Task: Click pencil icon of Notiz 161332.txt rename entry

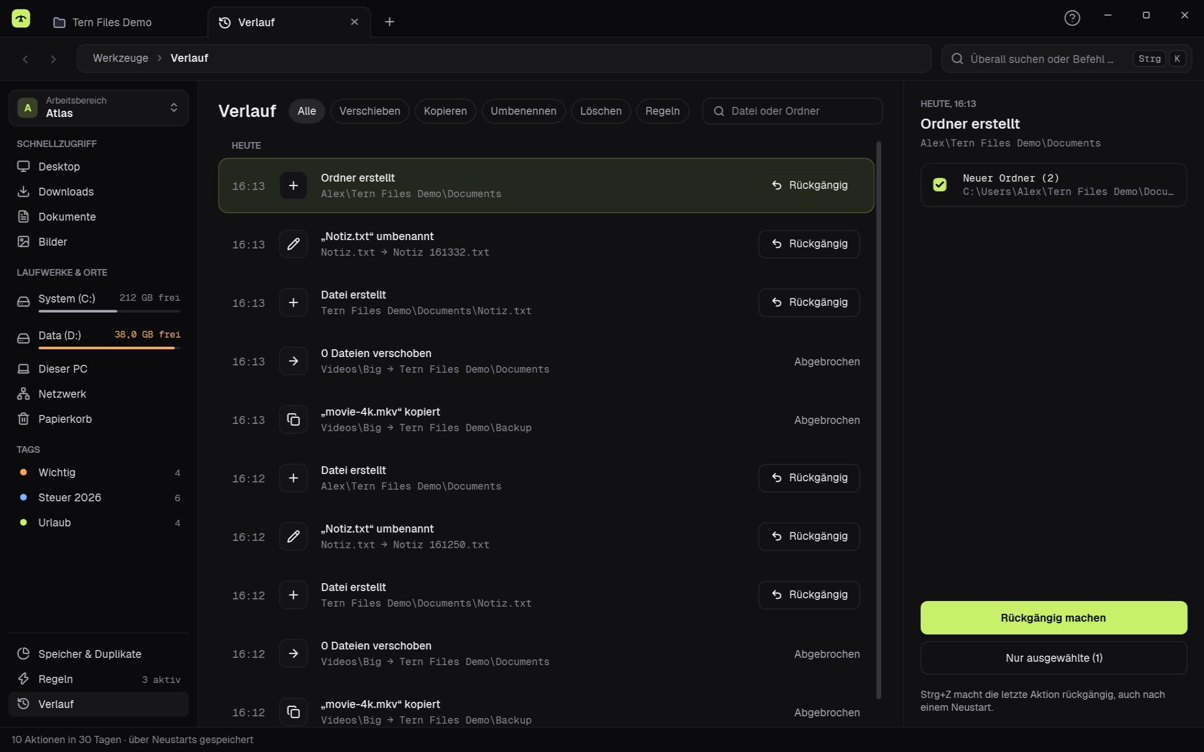Action: 293,244
